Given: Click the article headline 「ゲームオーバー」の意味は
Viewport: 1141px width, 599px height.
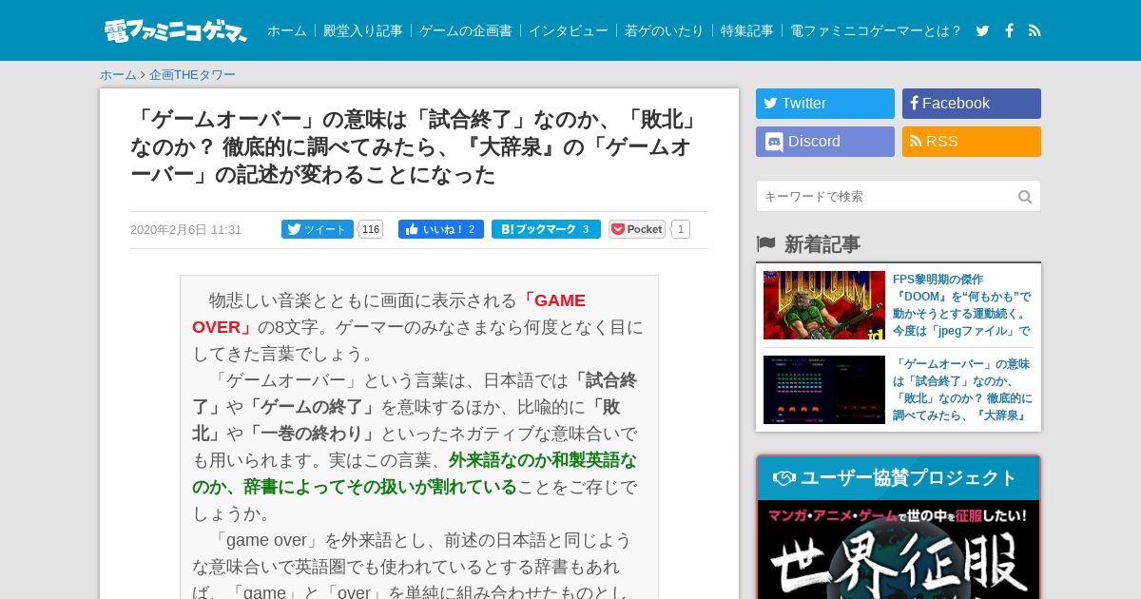Looking at the screenshot, I should (416, 146).
